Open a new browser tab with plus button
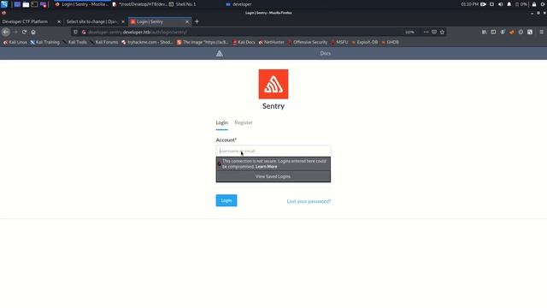 tap(197, 21)
